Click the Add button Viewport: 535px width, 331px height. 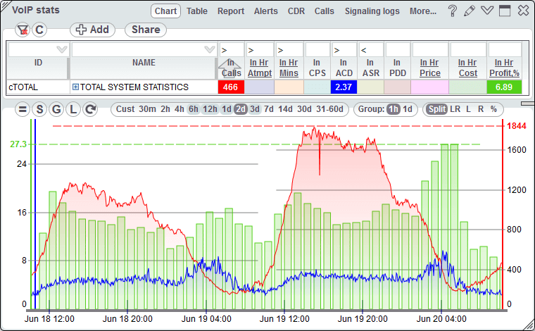pos(92,30)
